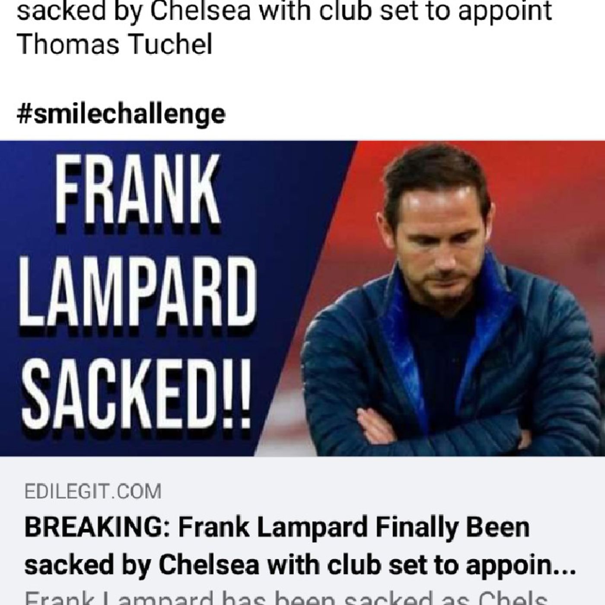
Task: Tap the word Chelsea in the top post text
Action: [x=202, y=11]
